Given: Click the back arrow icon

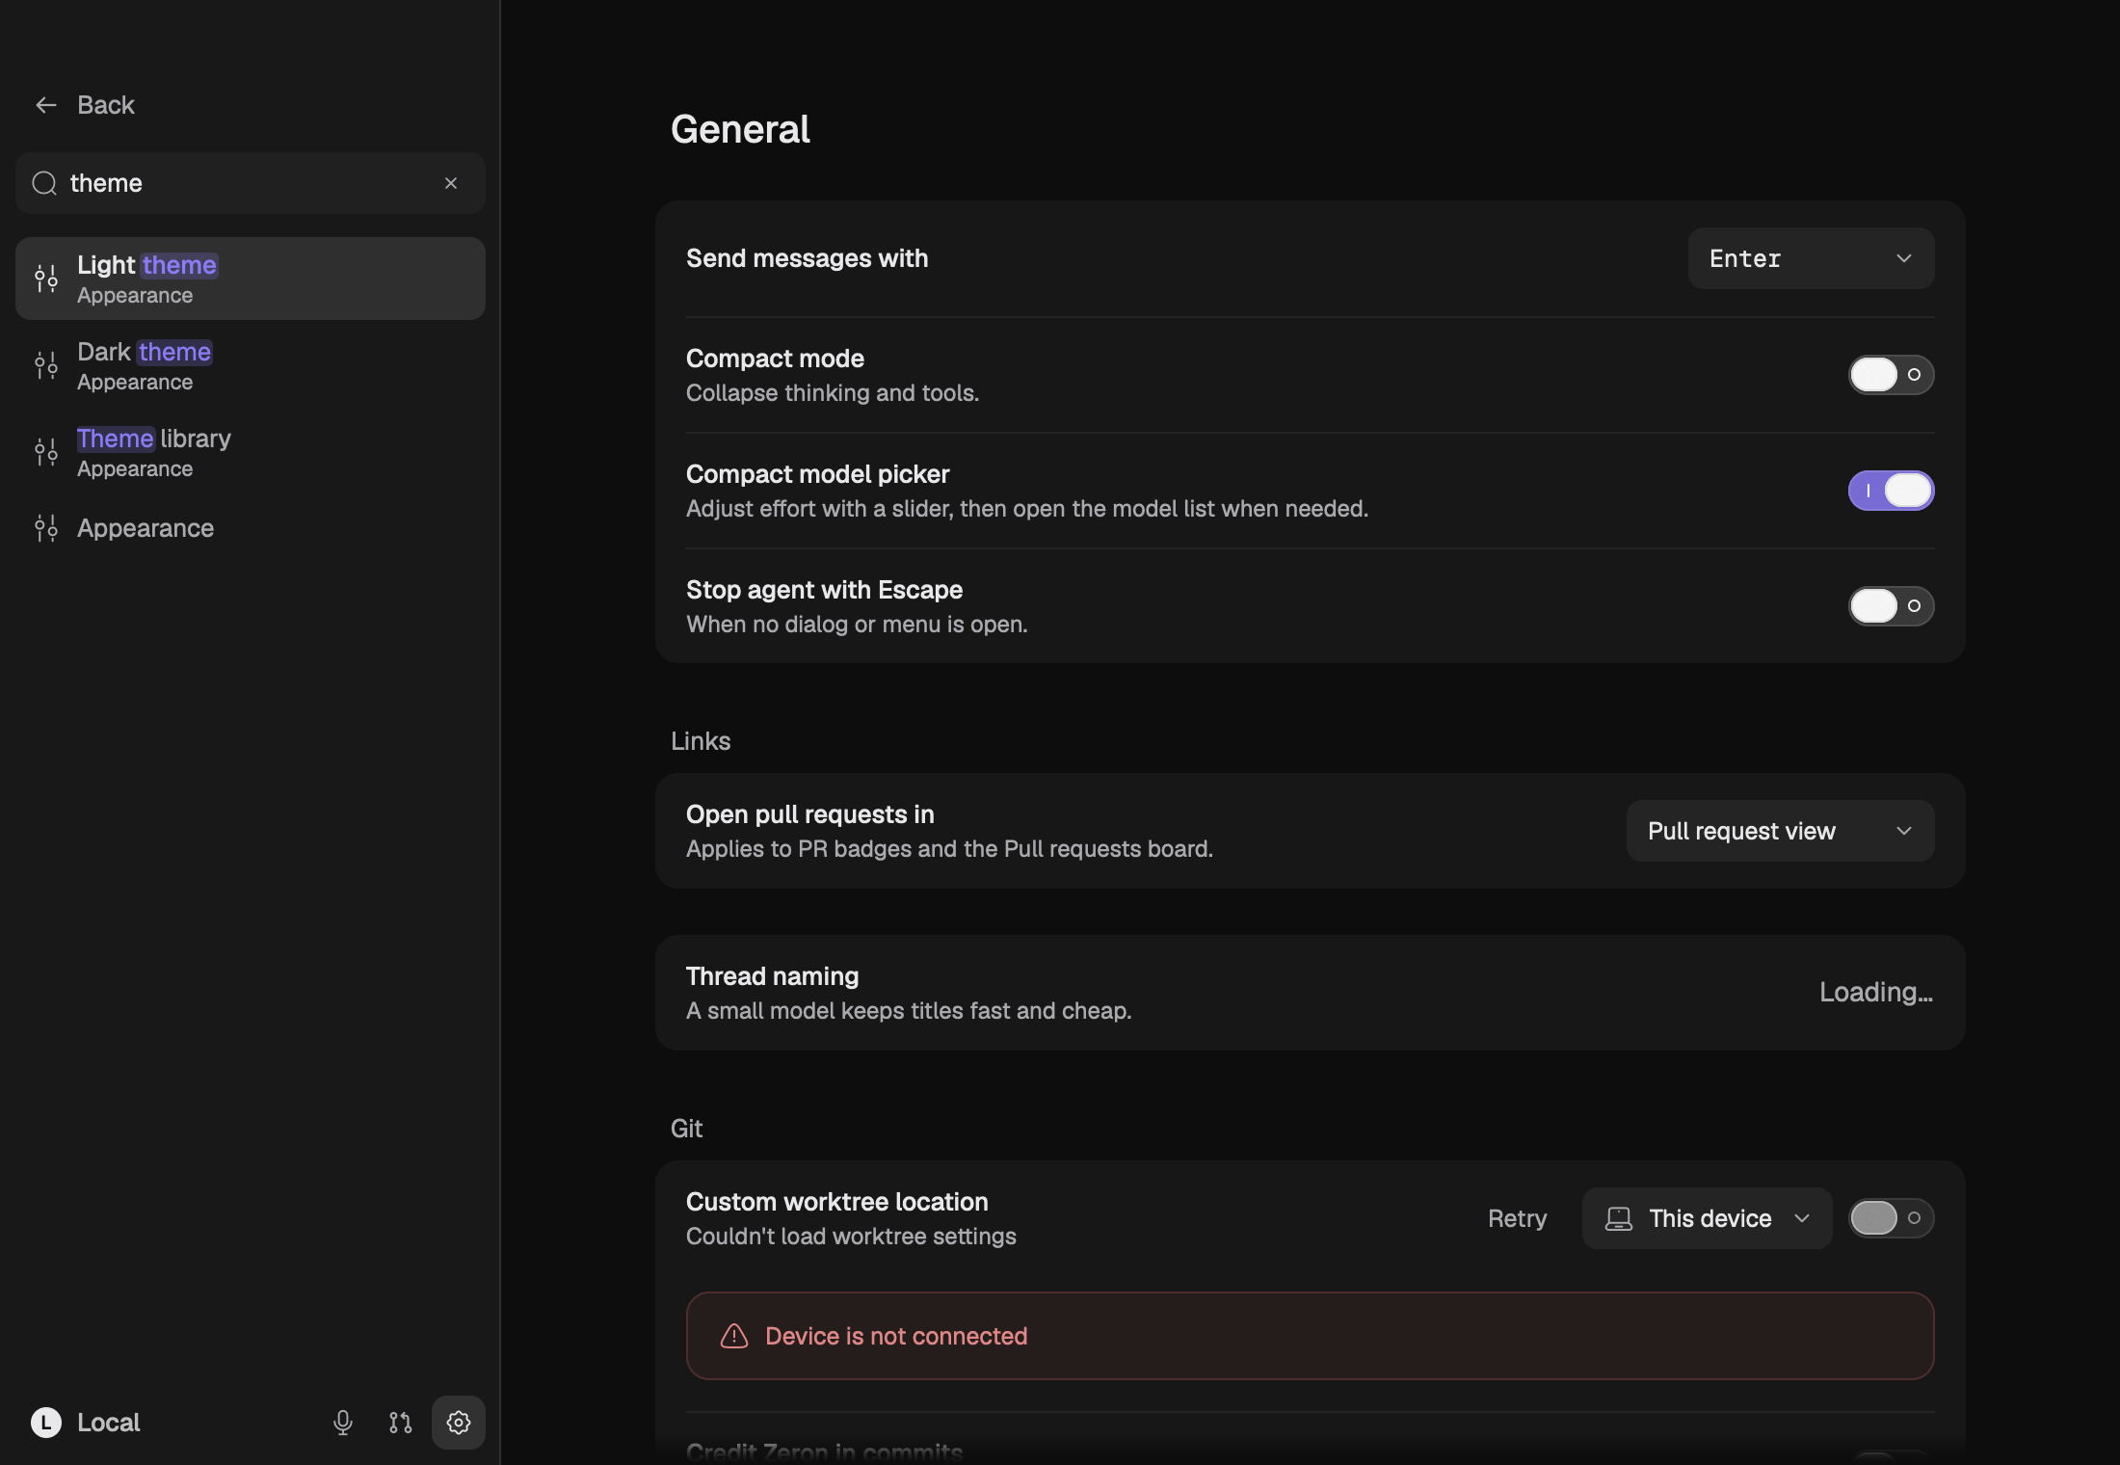Looking at the screenshot, I should 46,105.
